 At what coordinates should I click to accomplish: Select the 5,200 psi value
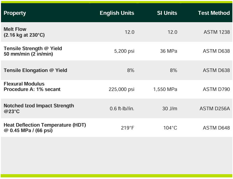coord(124,51)
